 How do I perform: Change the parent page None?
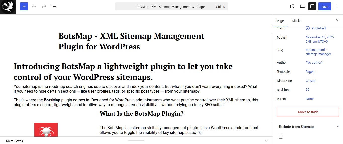310,99
